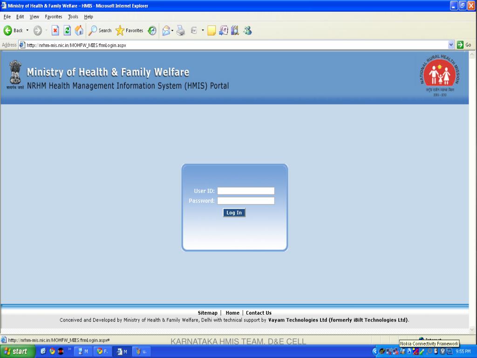This screenshot has height=358, width=477.
Task: Click the Print icon in the toolbar
Action: tap(181, 30)
